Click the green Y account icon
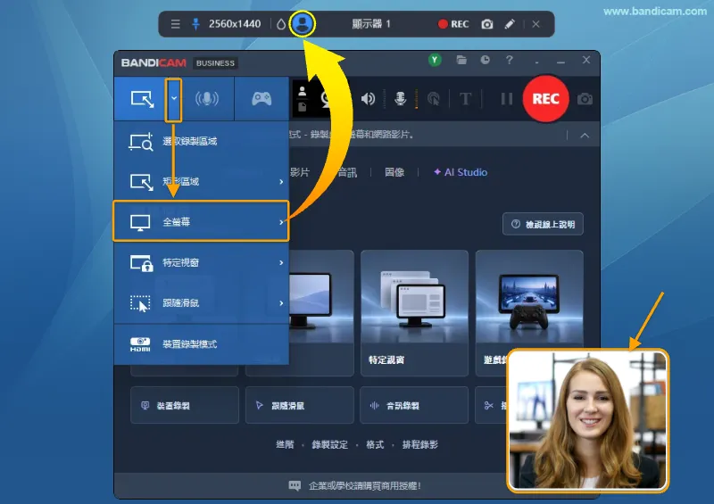 (x=435, y=60)
